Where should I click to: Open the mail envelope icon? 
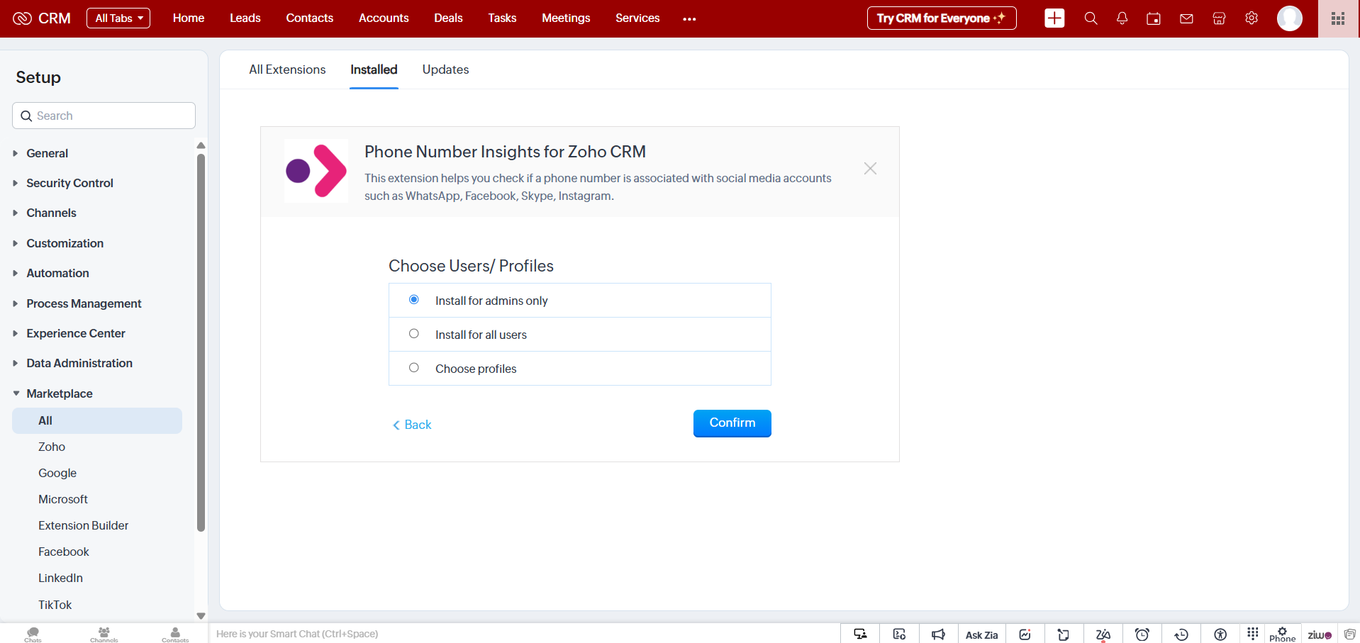pyautogui.click(x=1186, y=18)
